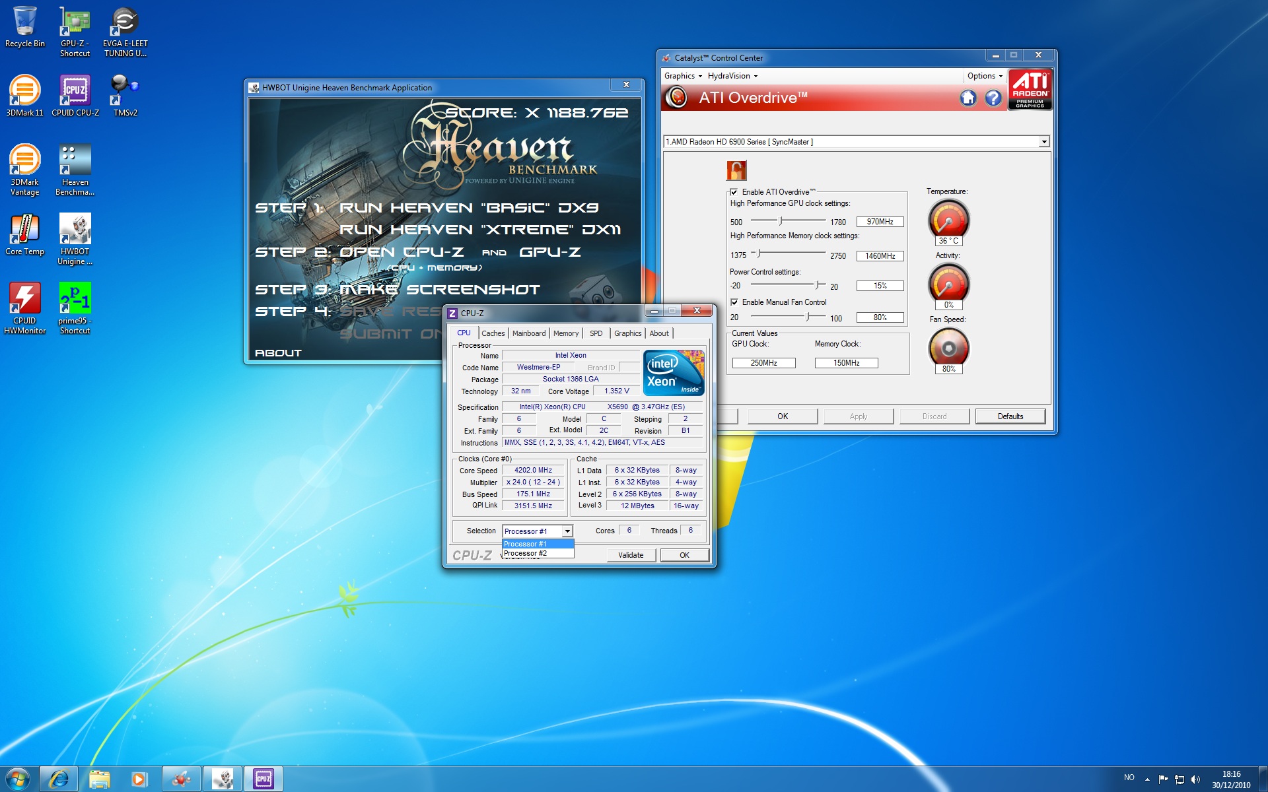This screenshot has width=1268, height=792.
Task: Select Processor #2 from the list
Action: click(x=538, y=553)
